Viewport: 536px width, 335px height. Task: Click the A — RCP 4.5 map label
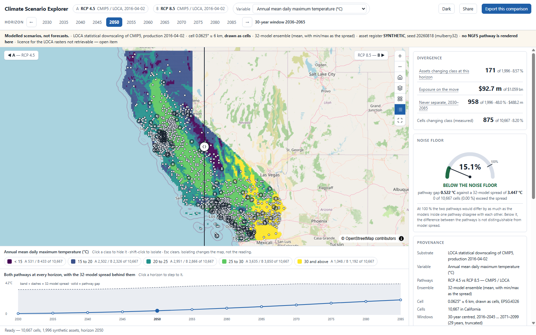click(21, 55)
